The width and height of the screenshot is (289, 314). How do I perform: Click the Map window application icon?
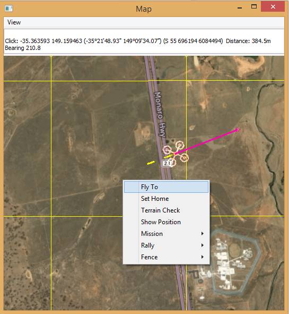coord(9,8)
